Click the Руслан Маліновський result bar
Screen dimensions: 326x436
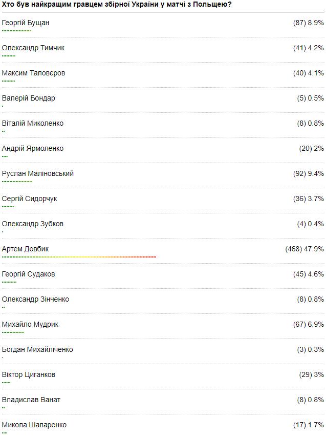click(x=17, y=182)
